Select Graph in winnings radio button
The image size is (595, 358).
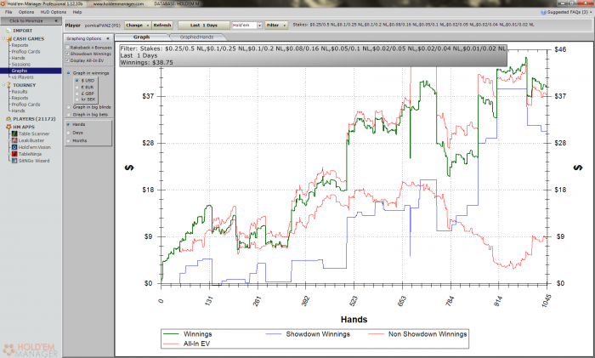pyautogui.click(x=68, y=73)
